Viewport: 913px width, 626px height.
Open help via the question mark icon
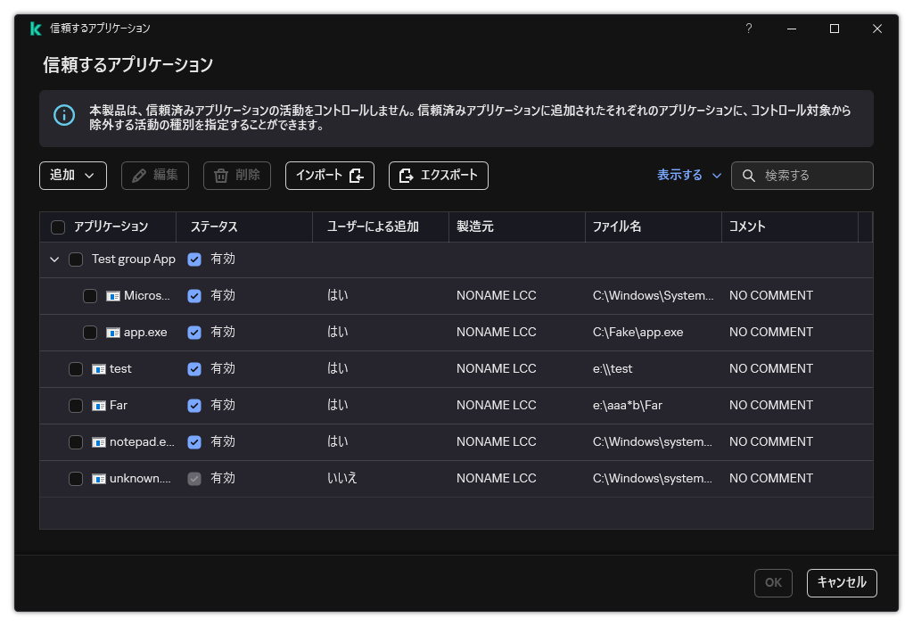click(748, 29)
